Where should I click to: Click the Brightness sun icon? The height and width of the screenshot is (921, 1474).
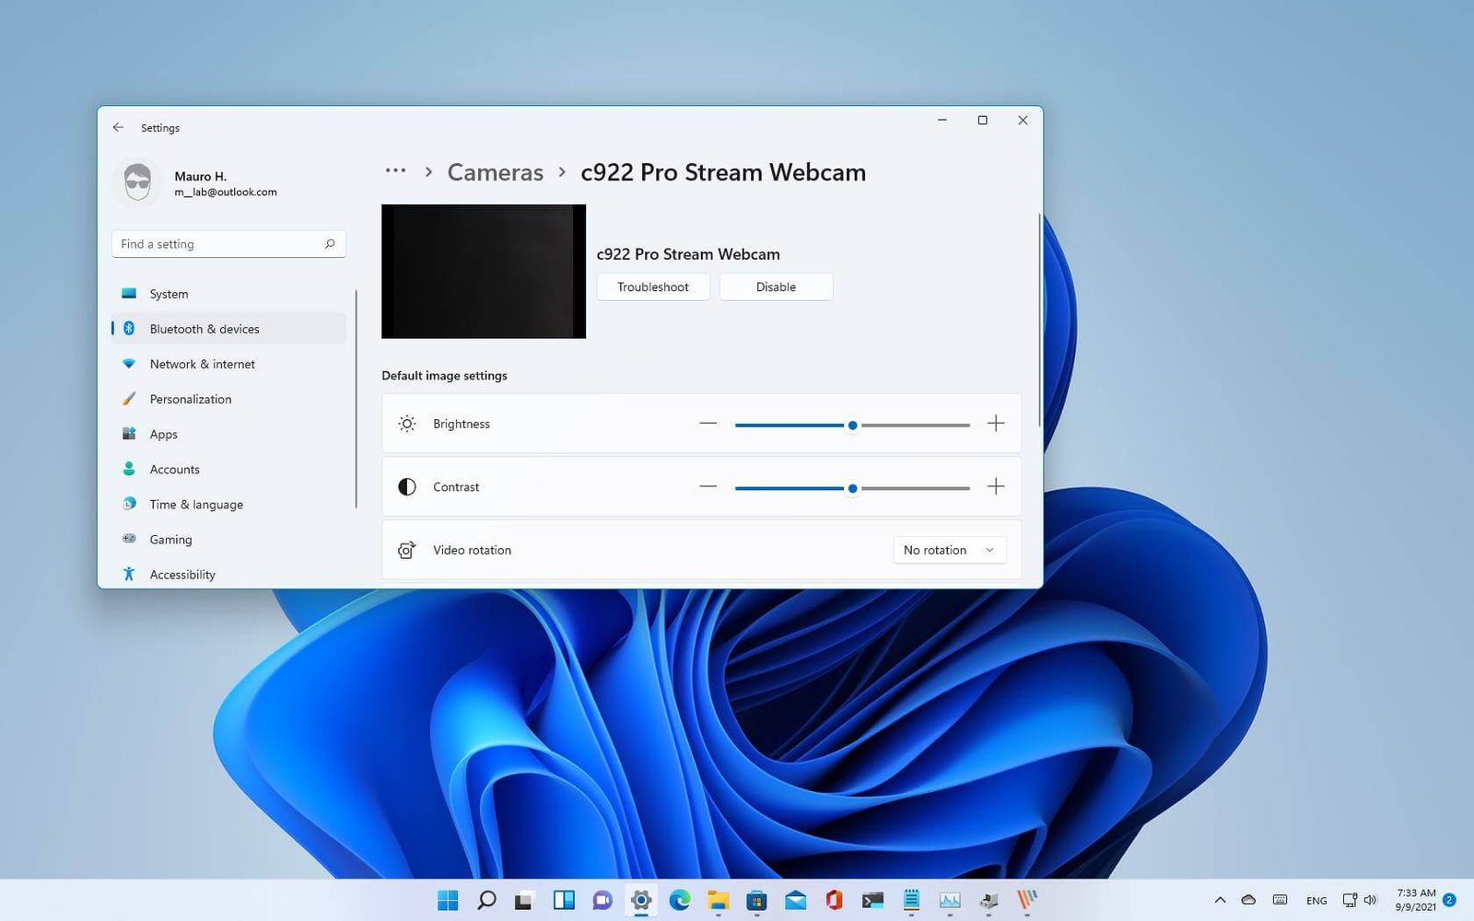[x=406, y=424]
